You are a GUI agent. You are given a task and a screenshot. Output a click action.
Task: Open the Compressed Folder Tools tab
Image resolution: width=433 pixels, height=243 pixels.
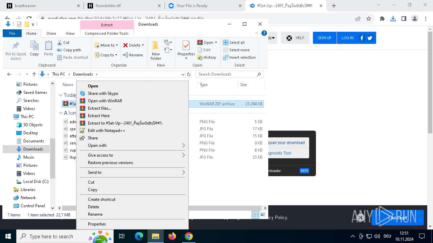point(107,33)
